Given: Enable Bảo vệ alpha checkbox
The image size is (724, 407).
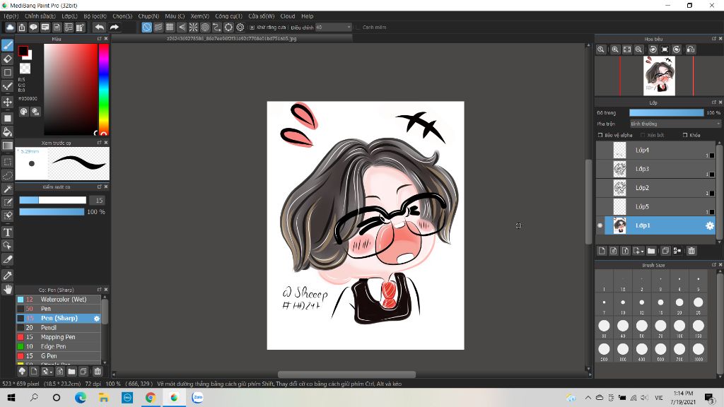Looking at the screenshot, I should 600,135.
